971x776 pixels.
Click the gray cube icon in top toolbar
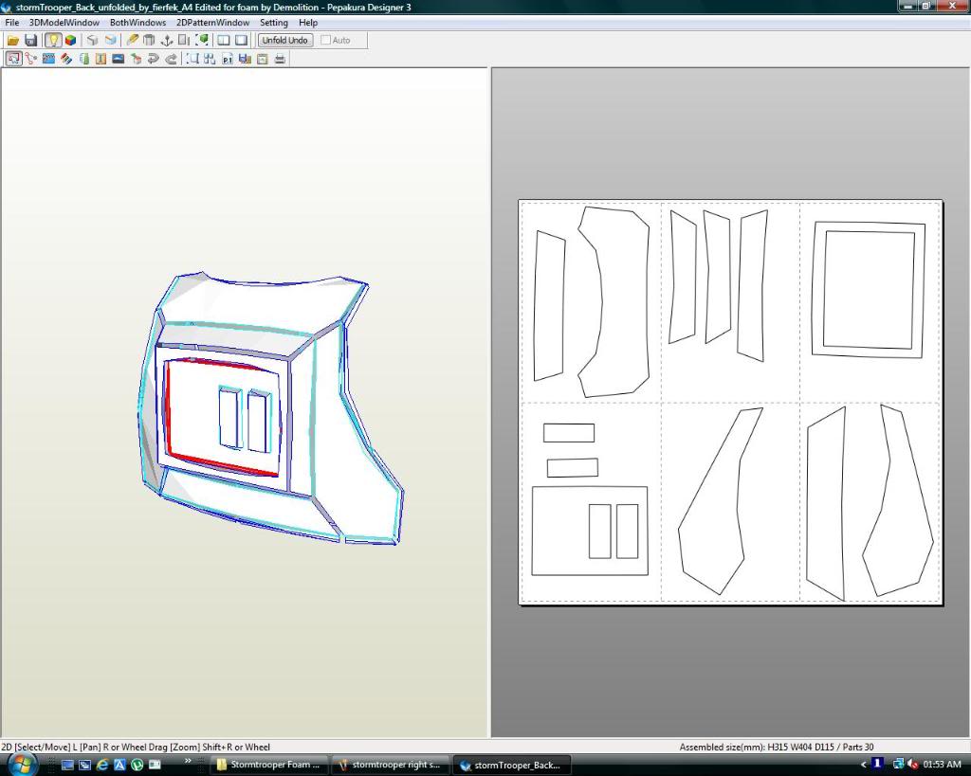93,40
